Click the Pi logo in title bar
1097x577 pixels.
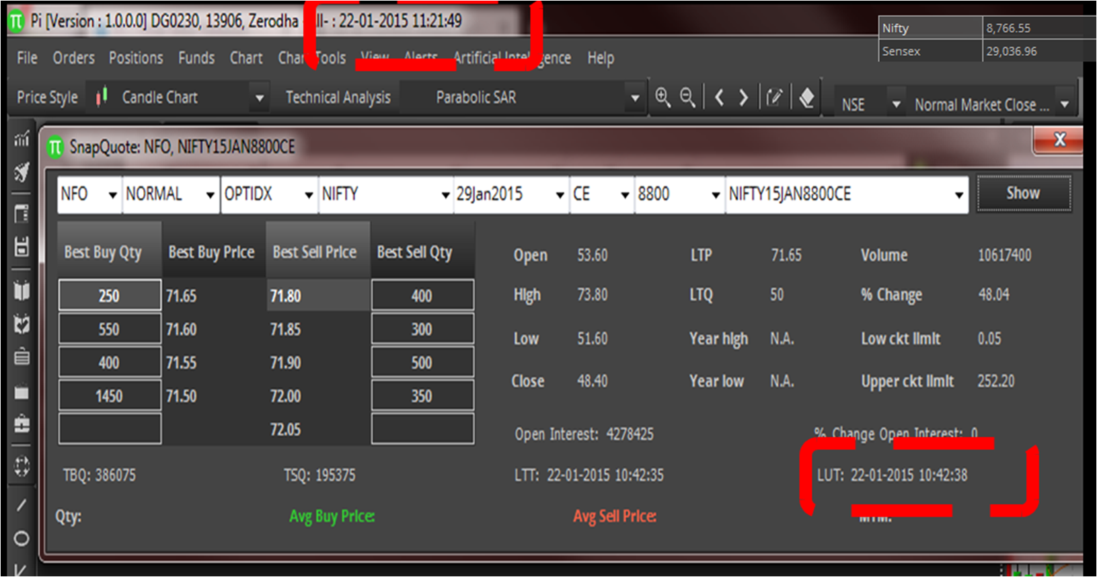tap(16, 22)
